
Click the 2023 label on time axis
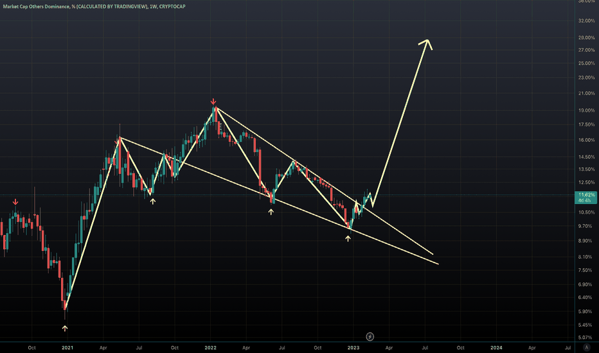pyautogui.click(x=353, y=348)
